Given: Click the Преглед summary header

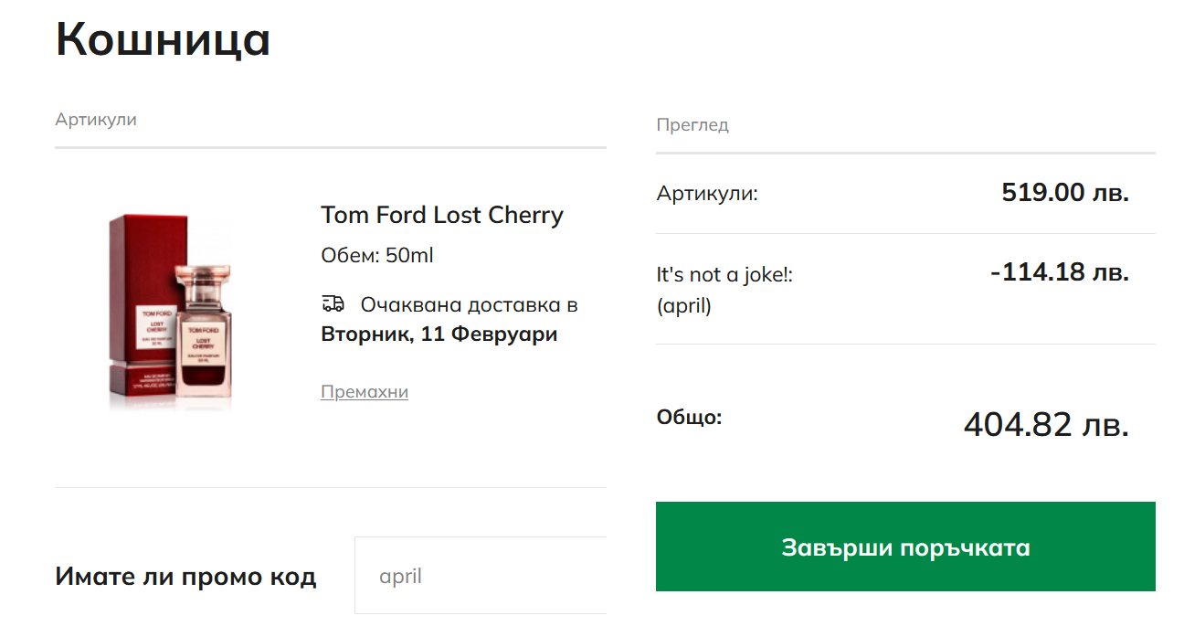Looking at the screenshot, I should [x=692, y=125].
